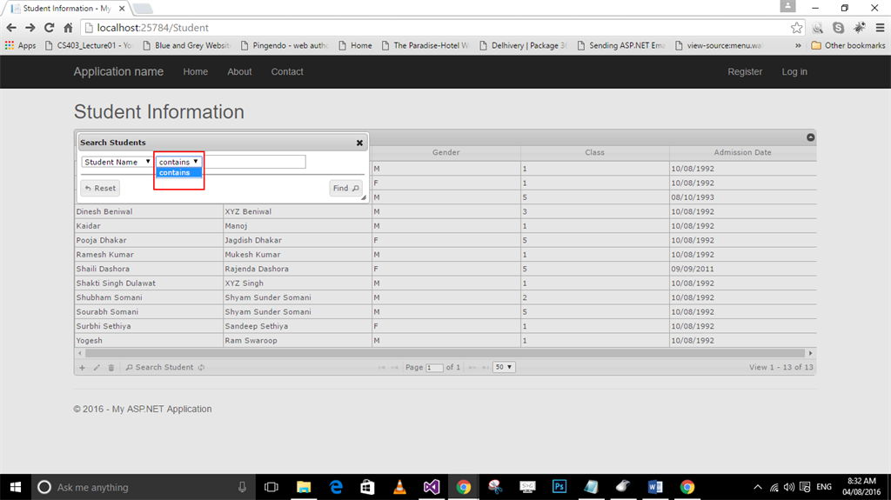Click the Skype extension icon in Chrome toolbar

(x=838, y=27)
